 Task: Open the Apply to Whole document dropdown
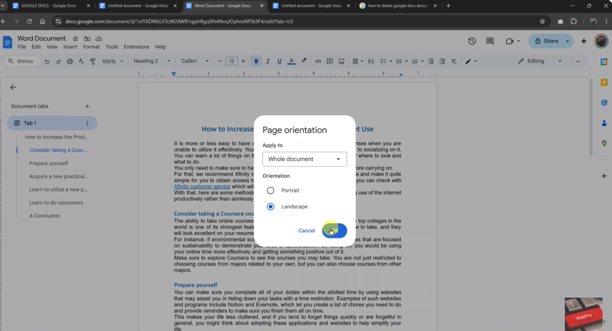(304, 159)
